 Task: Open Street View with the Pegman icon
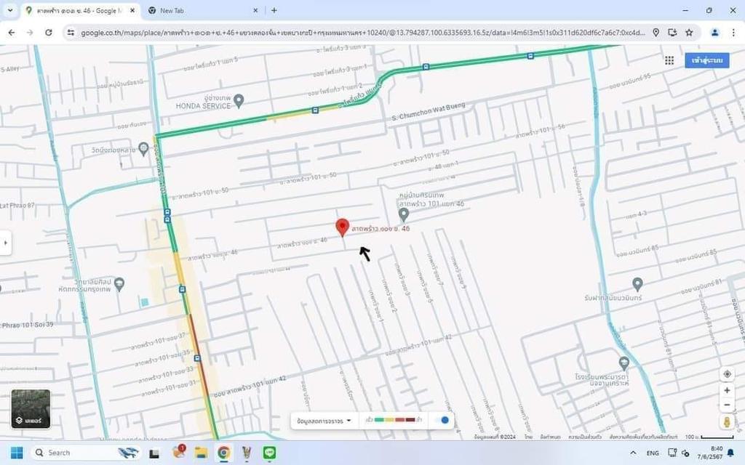click(727, 422)
